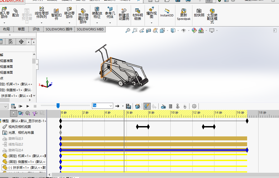Switch to the 布局 (Layout) tab
This screenshot has width=279, height=178.
pos(6,29)
